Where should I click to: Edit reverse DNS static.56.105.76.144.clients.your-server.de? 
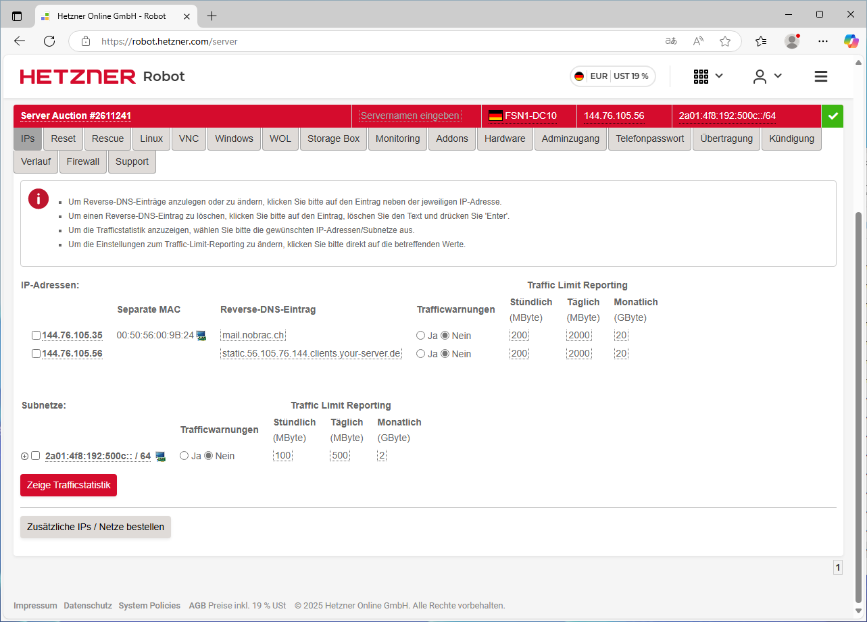click(312, 354)
